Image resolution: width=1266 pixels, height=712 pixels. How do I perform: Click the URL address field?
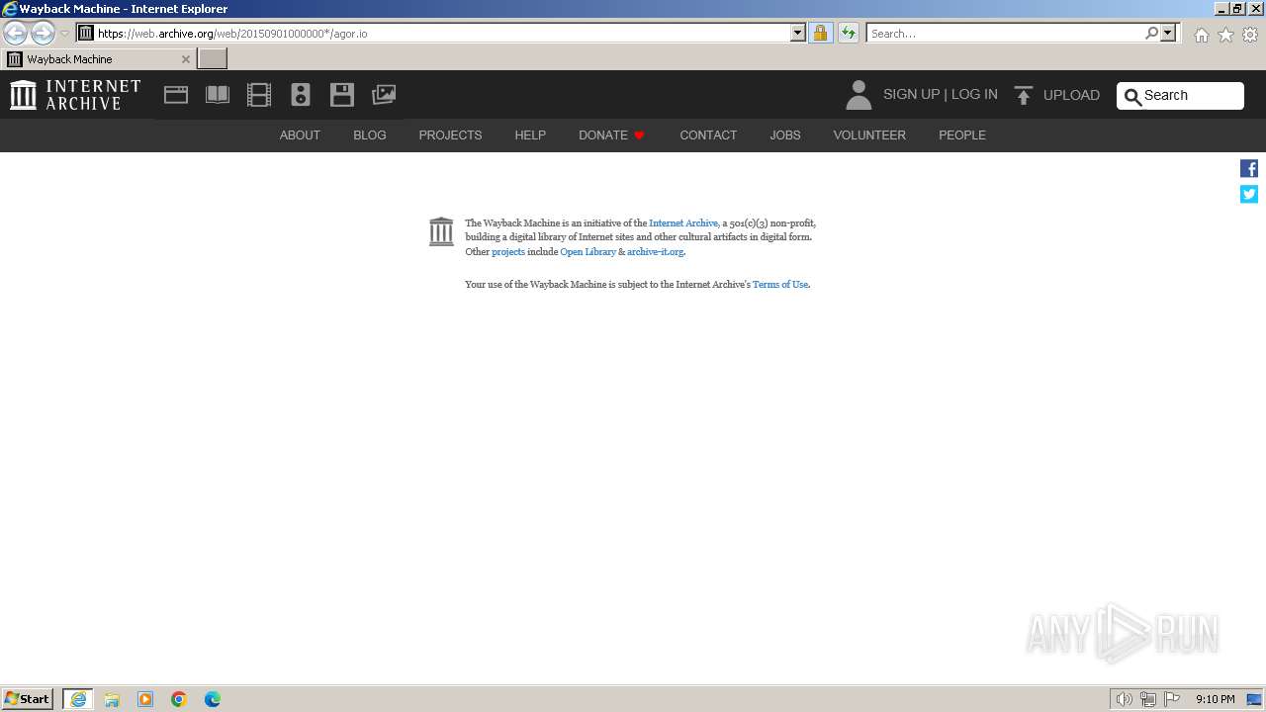click(440, 33)
